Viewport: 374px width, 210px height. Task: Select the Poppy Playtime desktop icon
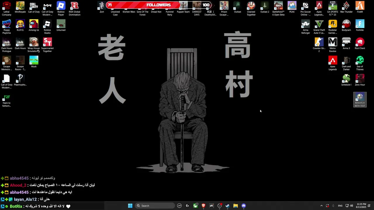point(6,27)
